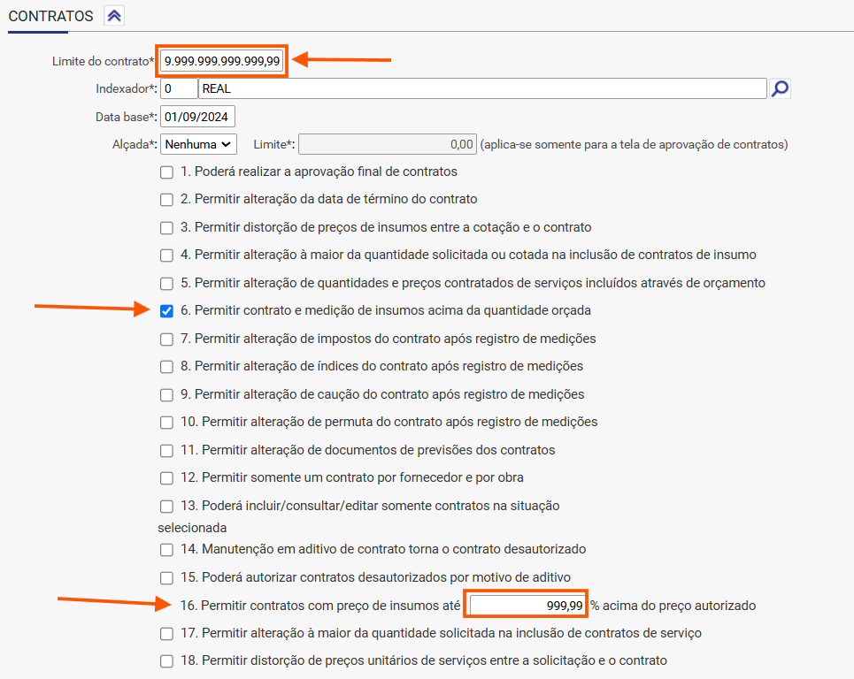Open the Alçada dropdown
This screenshot has height=679, width=854.
[x=198, y=145]
